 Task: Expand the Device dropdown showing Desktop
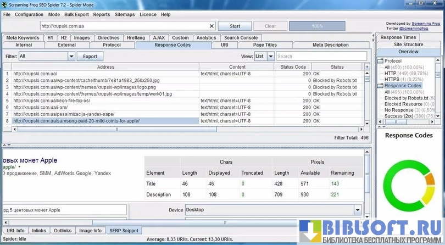coord(358,210)
